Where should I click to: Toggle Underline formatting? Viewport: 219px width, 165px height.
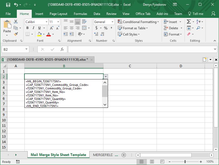coord(40,28)
